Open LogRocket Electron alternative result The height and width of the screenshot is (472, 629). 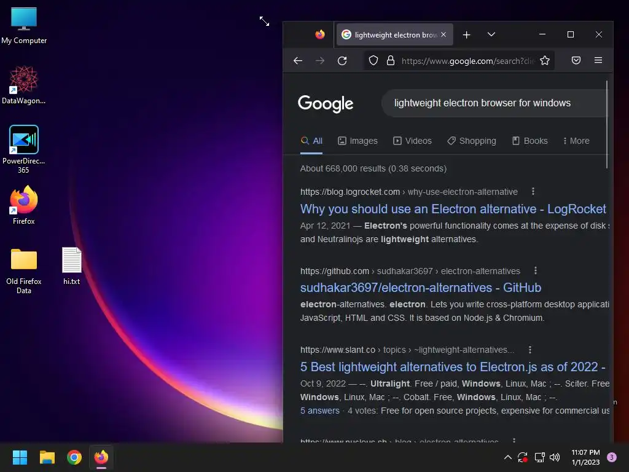[x=453, y=209]
